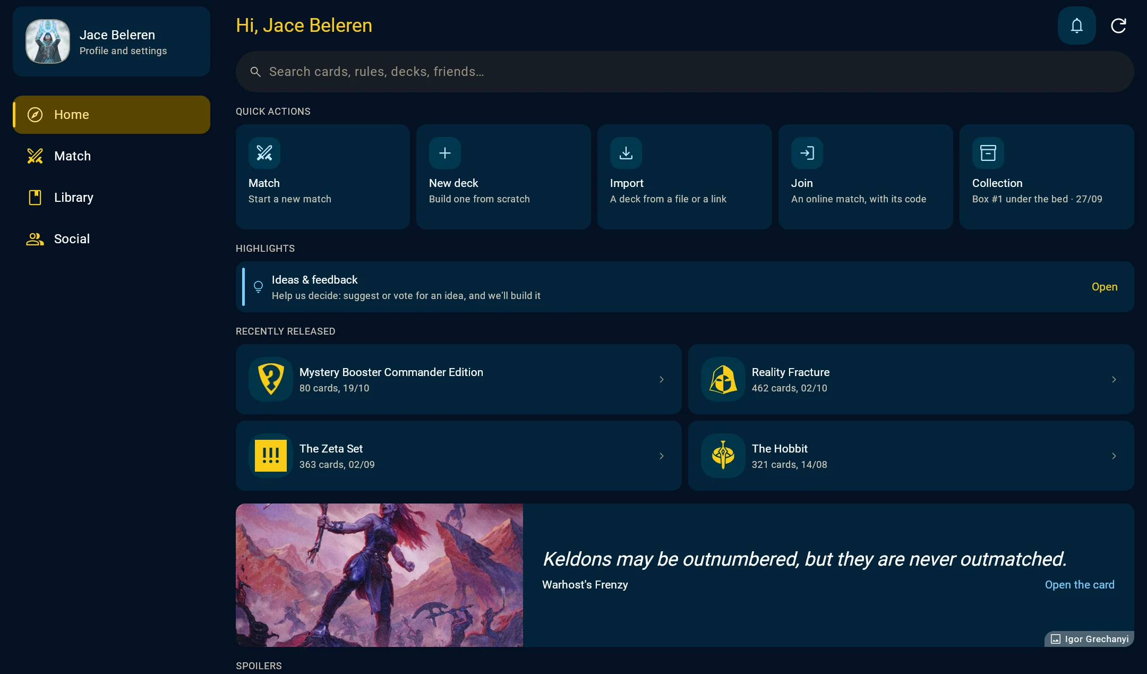Click 'Build one from scratch' text
Image resolution: width=1147 pixels, height=674 pixels.
point(480,199)
